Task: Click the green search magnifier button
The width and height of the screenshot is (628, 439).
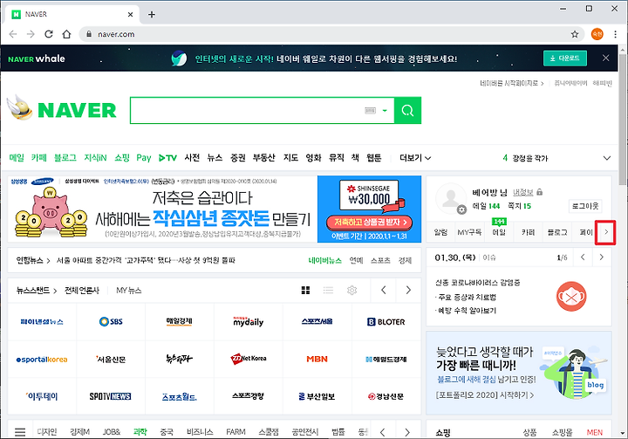Action: pyautogui.click(x=407, y=110)
